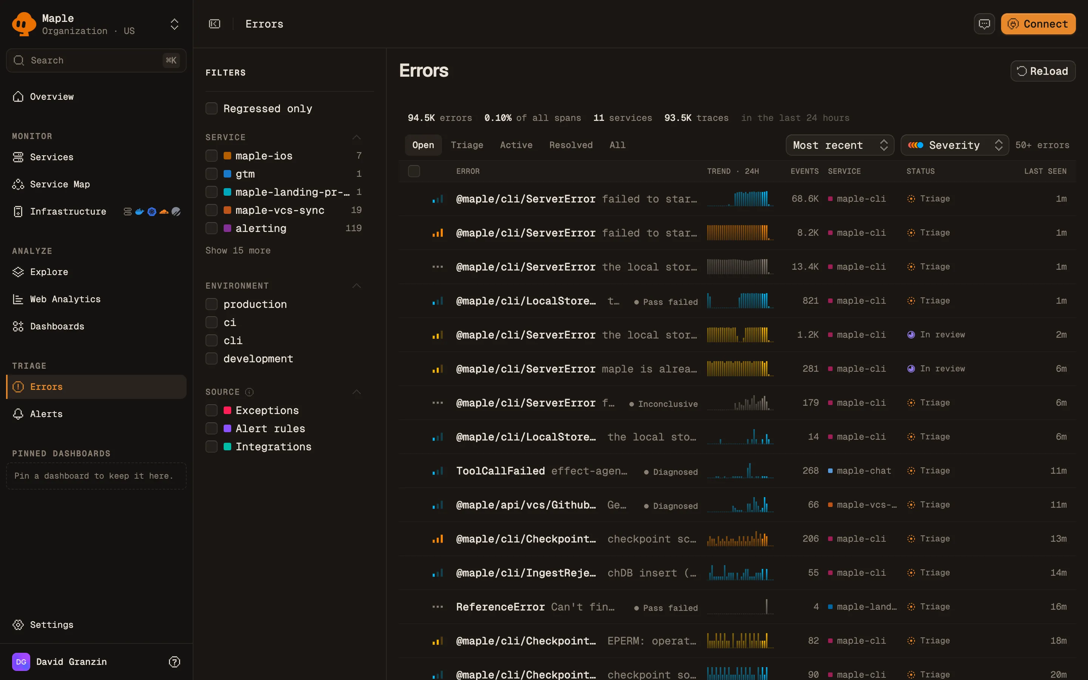This screenshot has width=1088, height=680.
Task: Click Show 15 more services
Action: [x=238, y=250]
